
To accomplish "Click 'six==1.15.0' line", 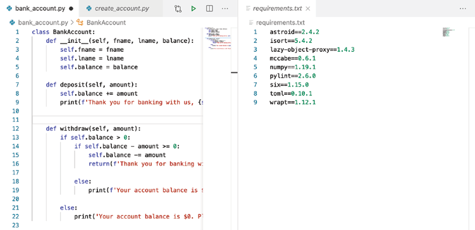I will point(289,85).
